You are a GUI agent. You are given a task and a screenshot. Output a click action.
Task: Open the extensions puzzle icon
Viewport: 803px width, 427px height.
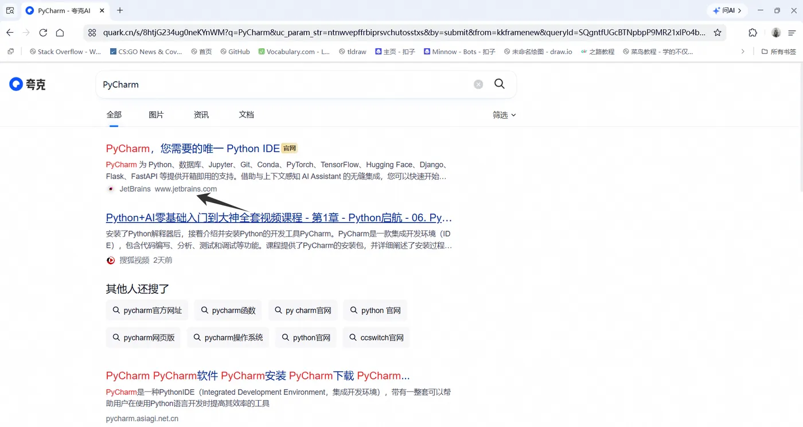[753, 33]
